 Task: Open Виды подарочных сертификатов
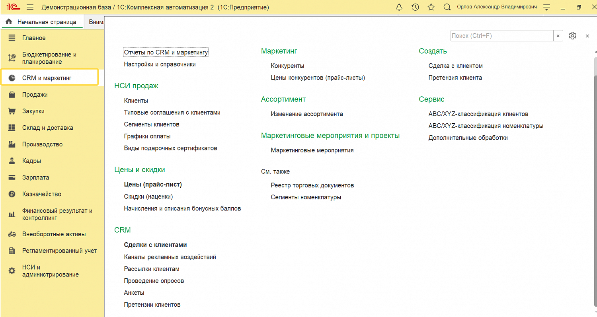coord(171,148)
